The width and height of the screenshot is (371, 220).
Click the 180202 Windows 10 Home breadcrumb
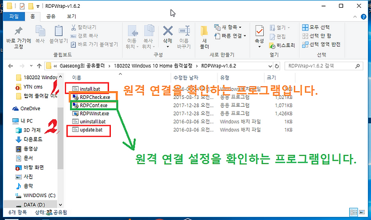coord(153,66)
